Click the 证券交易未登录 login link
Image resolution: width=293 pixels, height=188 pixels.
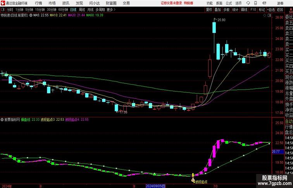171,3
